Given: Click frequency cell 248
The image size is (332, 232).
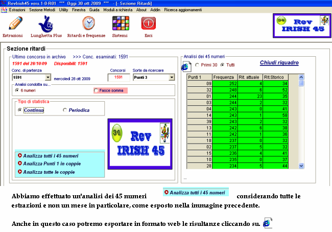Looking at the screenshot, I should click(225, 90).
